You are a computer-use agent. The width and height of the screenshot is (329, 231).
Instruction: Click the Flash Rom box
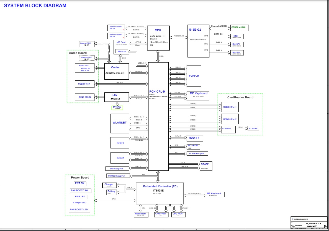coord(141,214)
